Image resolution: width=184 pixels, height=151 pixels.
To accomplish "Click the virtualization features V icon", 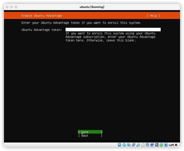I will pos(157,145).
